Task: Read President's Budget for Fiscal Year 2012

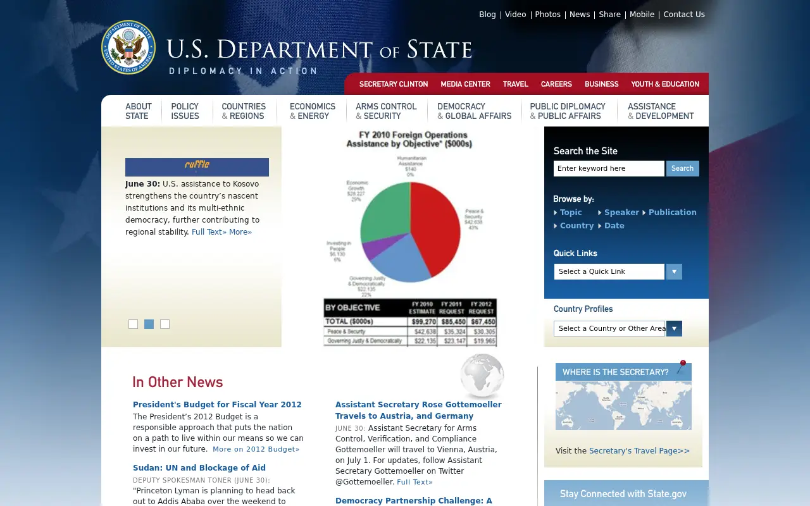Action: tap(217, 405)
